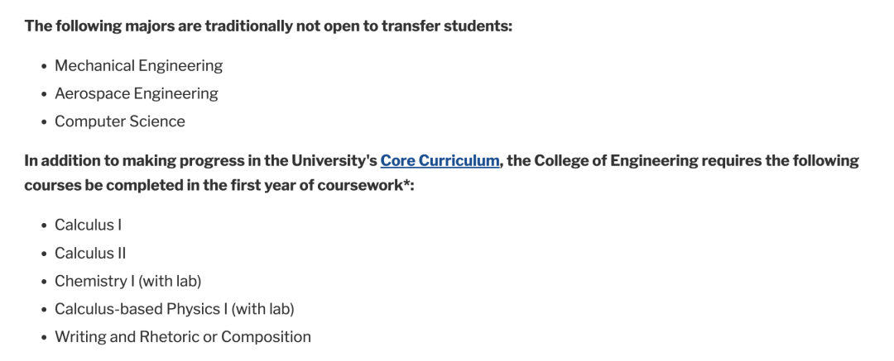Click the Aerospace Engineering list item

tap(137, 93)
